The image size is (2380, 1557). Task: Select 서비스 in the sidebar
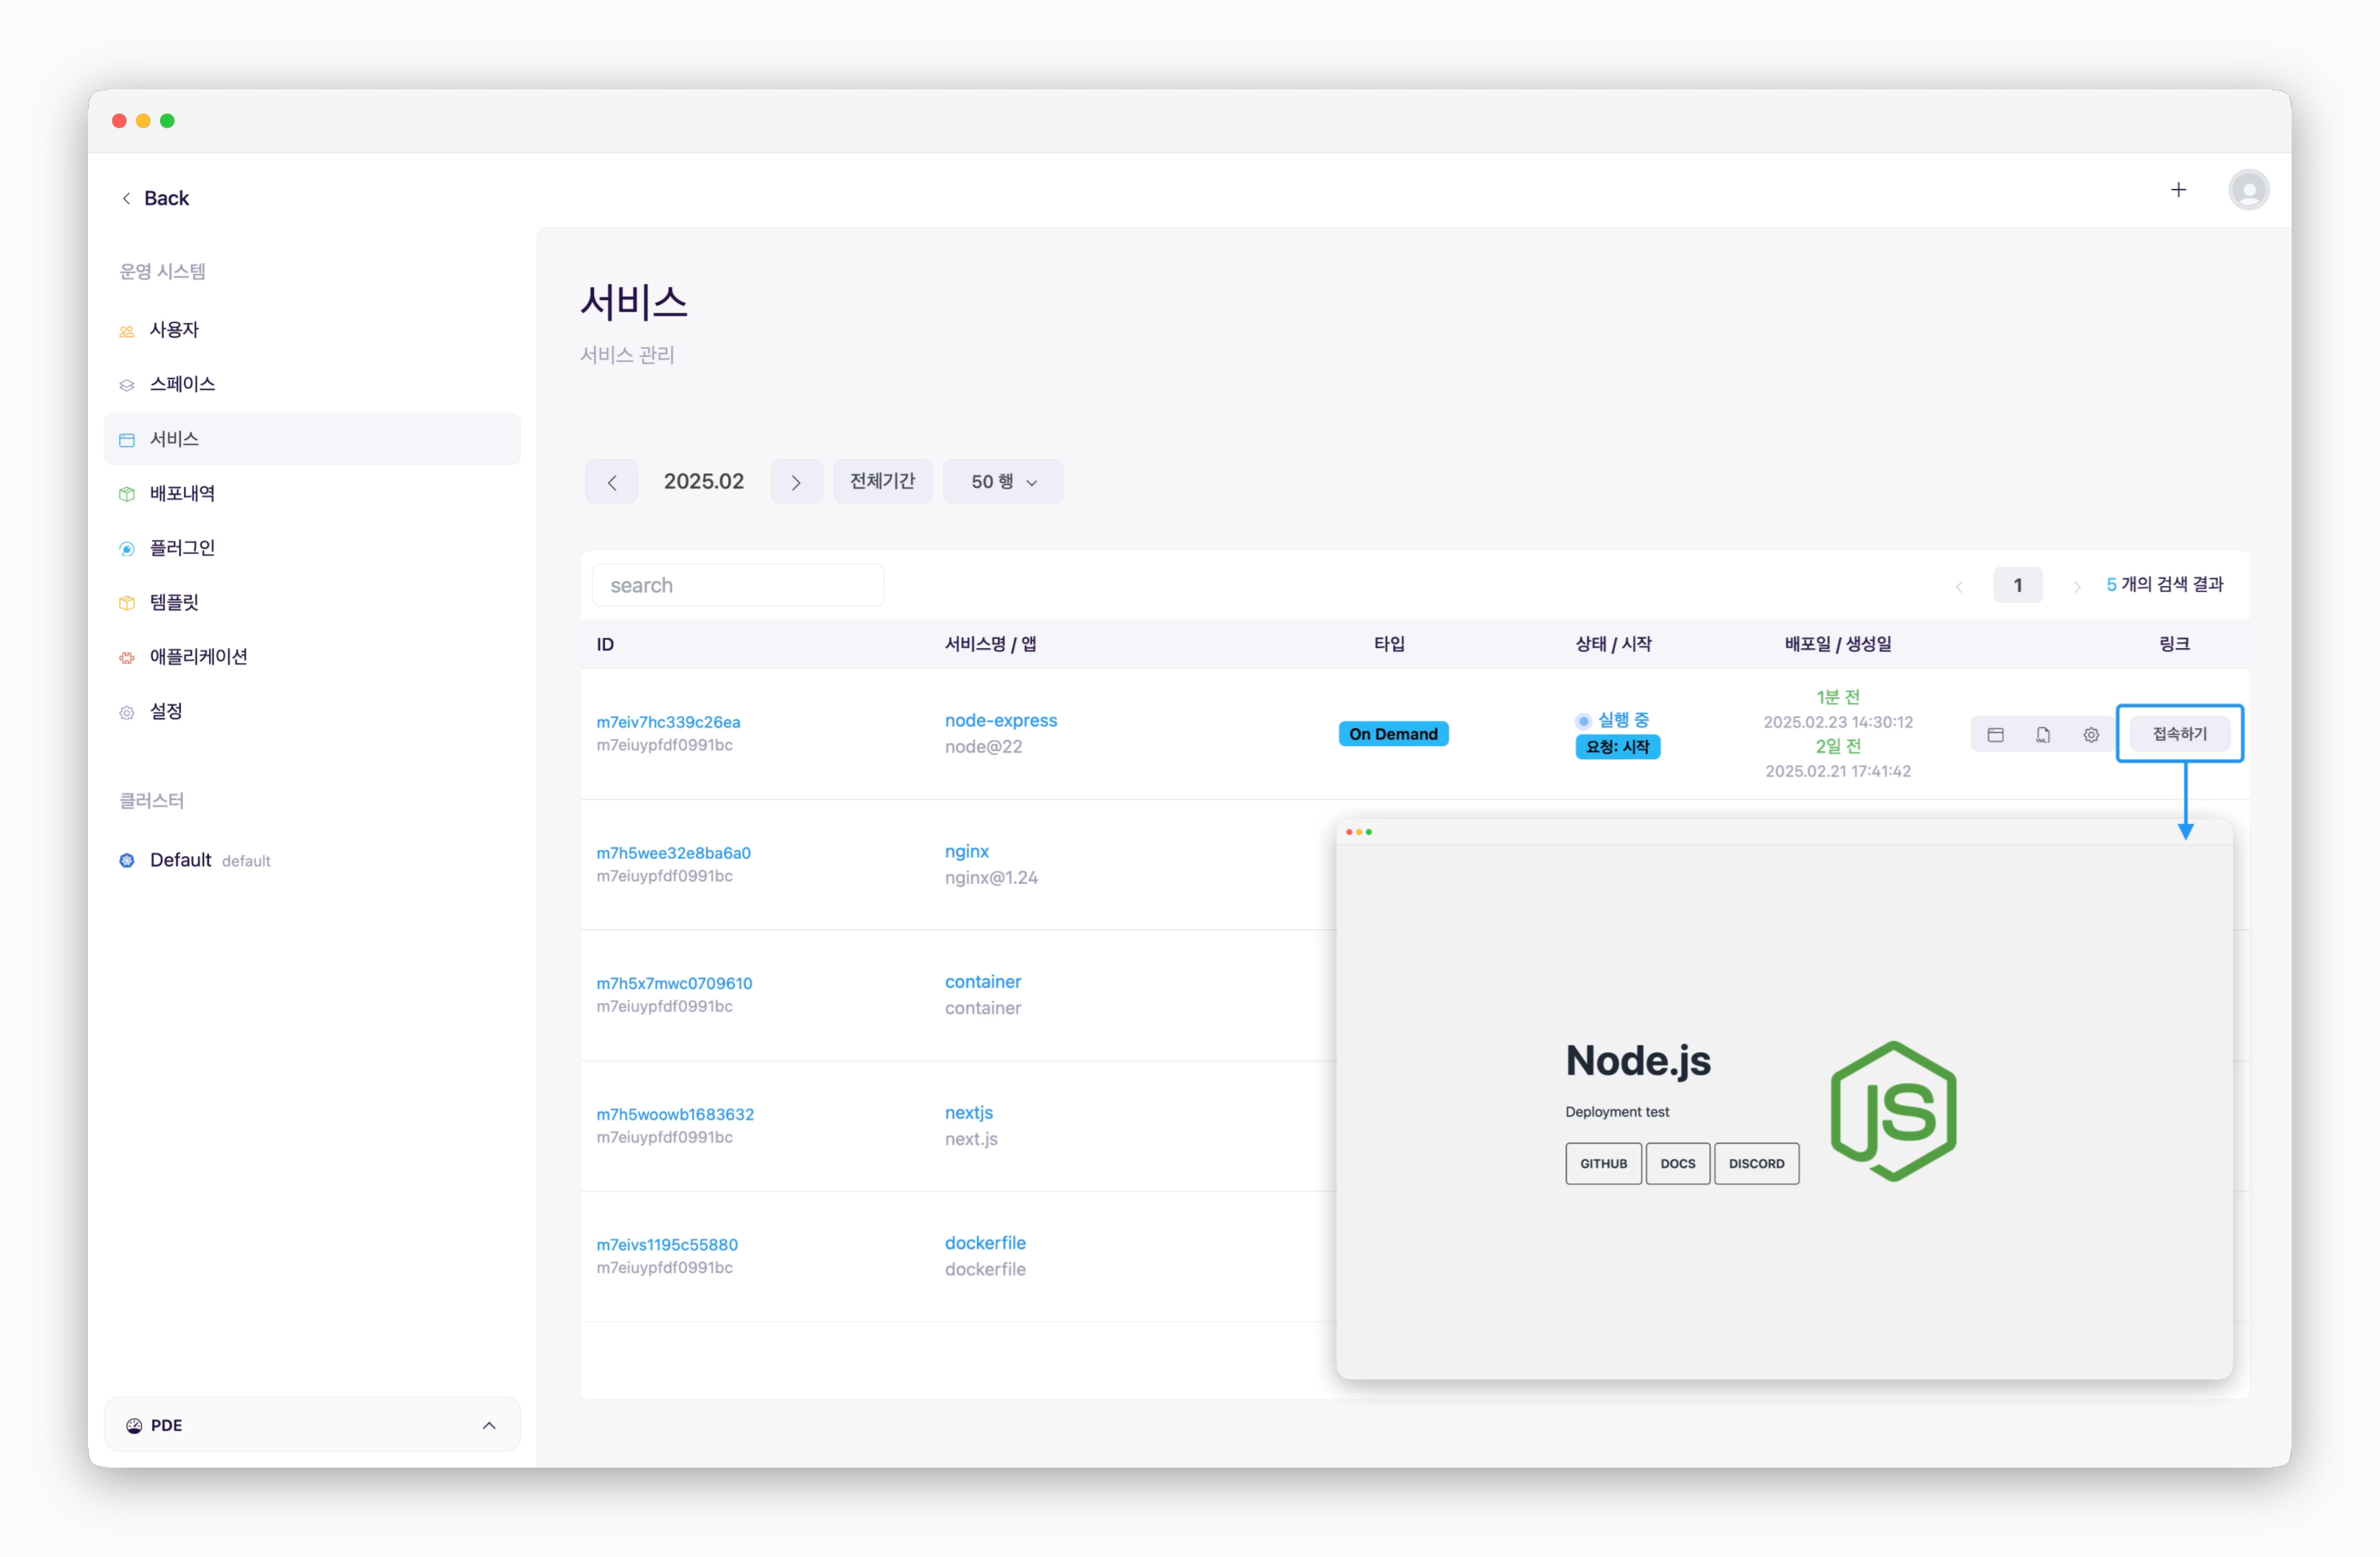coord(312,439)
